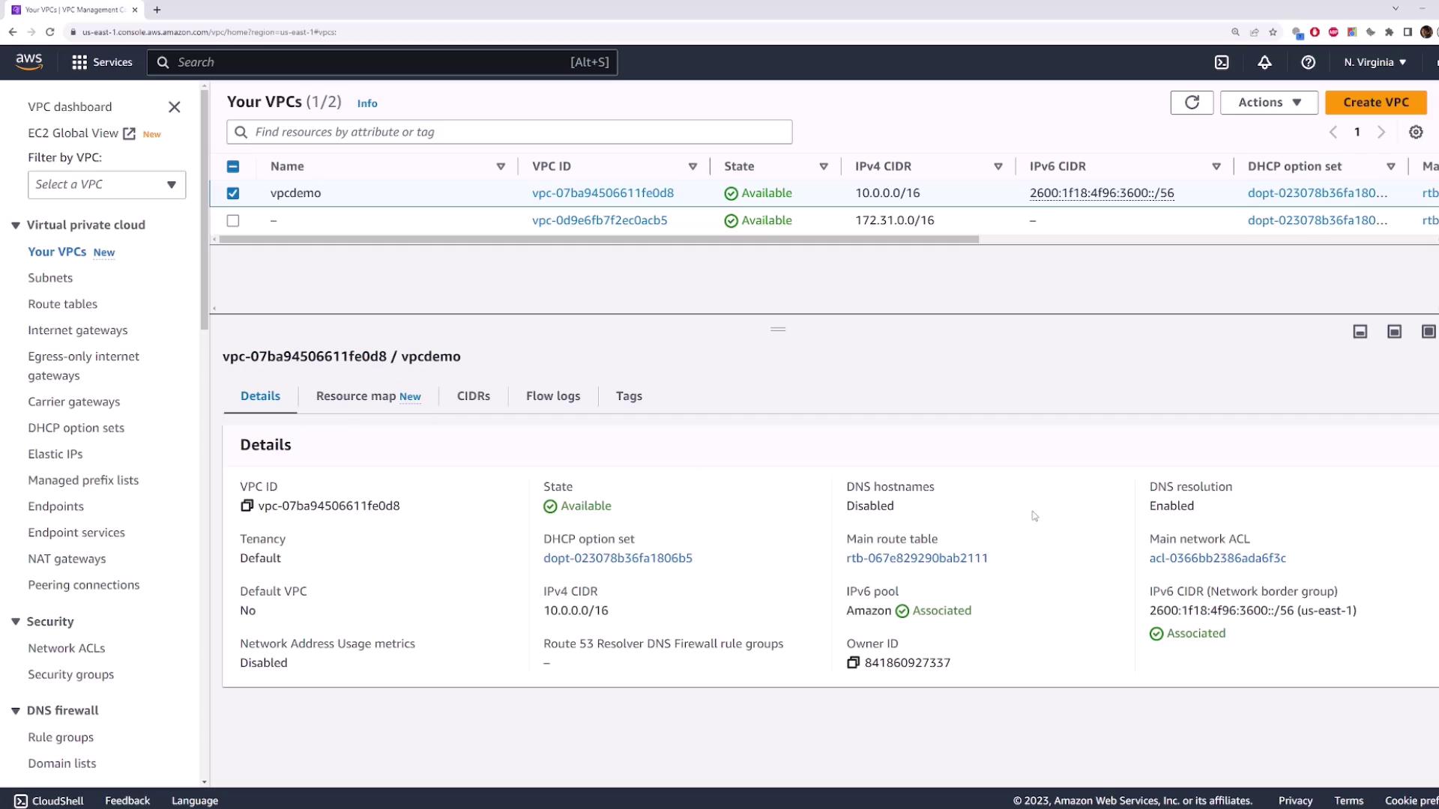
Task: Click the refresh VPC list button
Action: coord(1192,103)
